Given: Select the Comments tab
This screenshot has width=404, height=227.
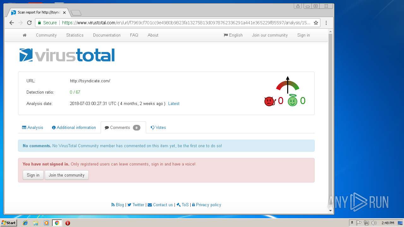Looking at the screenshot, I should click(123, 127).
